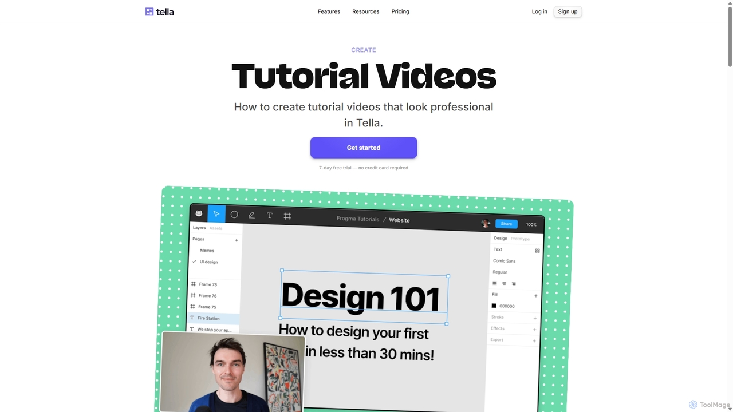Image resolution: width=733 pixels, height=412 pixels.
Task: Select the Ellipse shape tool
Action: 234,215
